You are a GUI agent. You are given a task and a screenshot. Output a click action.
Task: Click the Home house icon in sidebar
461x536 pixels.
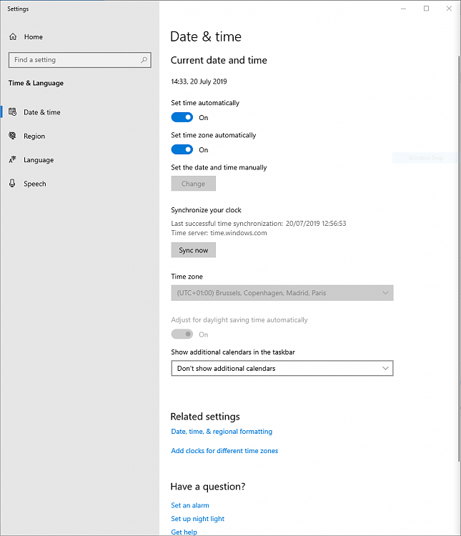13,36
